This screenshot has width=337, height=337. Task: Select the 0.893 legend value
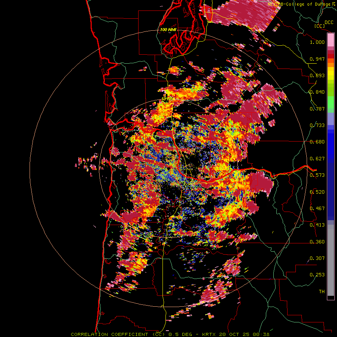pyautogui.click(x=317, y=75)
